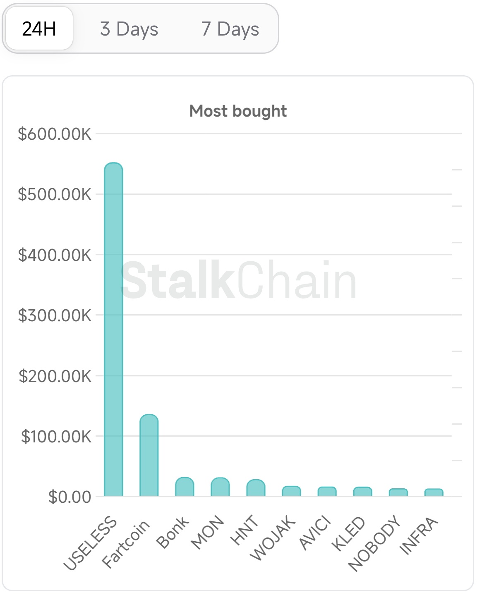The image size is (477, 602).
Task: Select the AVICI bar
Action: [x=327, y=492]
